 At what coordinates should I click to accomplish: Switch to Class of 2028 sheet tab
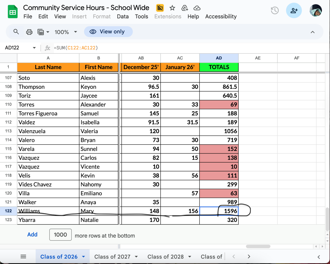165,257
